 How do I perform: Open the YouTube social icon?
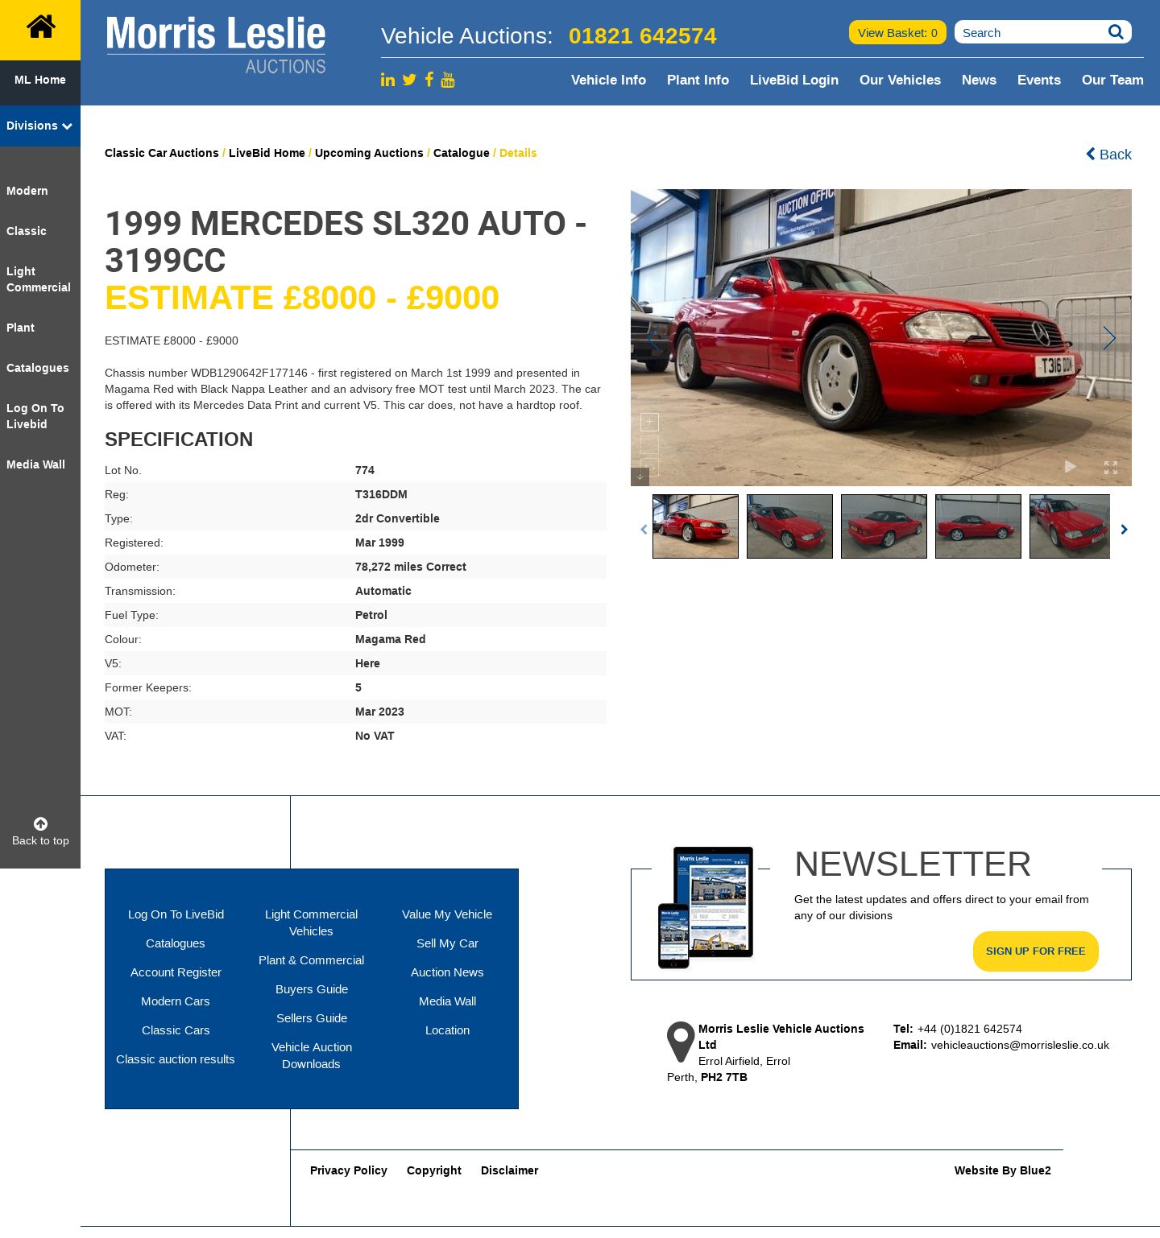coord(448,79)
